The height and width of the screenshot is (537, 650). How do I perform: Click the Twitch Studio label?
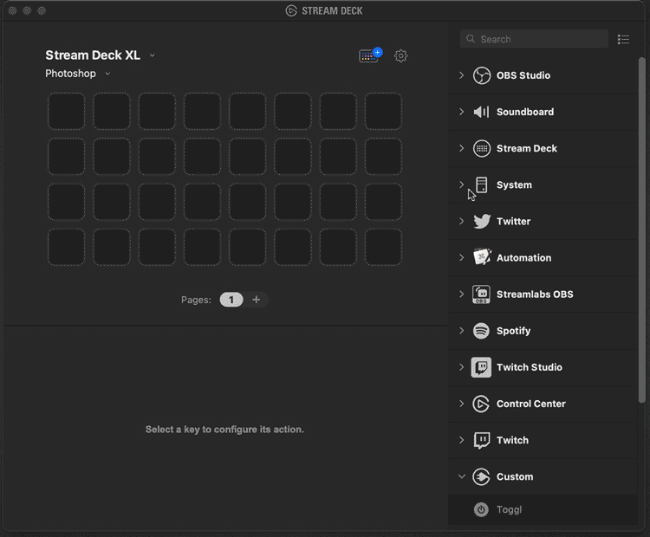530,367
